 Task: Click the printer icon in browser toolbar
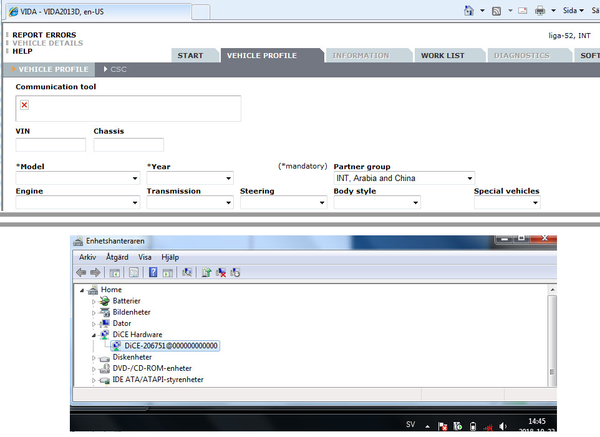tap(540, 11)
